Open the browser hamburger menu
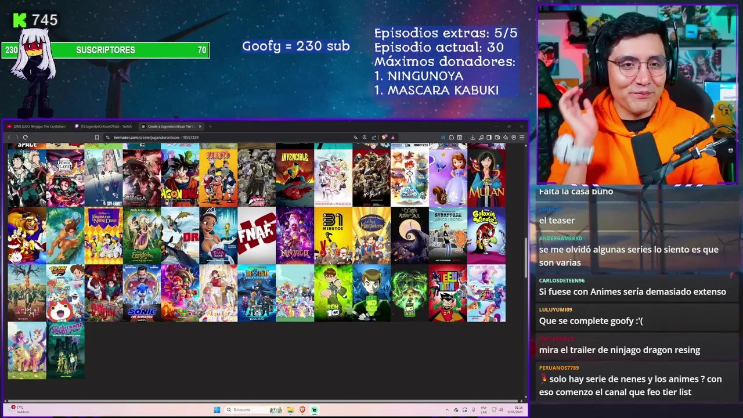Image resolution: width=743 pixels, height=418 pixels. tap(522, 138)
